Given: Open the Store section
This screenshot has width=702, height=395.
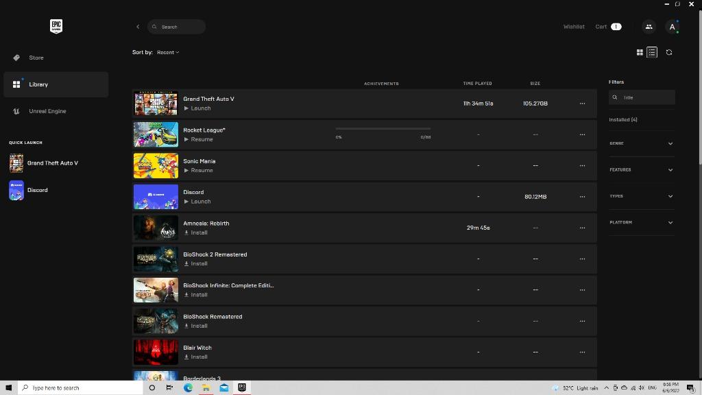Looking at the screenshot, I should tap(56, 58).
